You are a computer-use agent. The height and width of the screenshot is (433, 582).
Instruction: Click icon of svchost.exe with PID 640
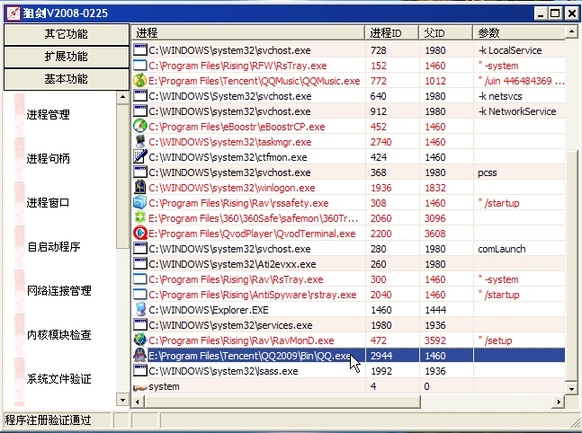coord(140,96)
